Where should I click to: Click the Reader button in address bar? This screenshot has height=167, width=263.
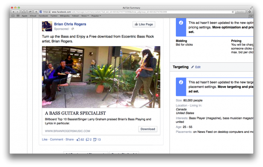tap(240, 12)
